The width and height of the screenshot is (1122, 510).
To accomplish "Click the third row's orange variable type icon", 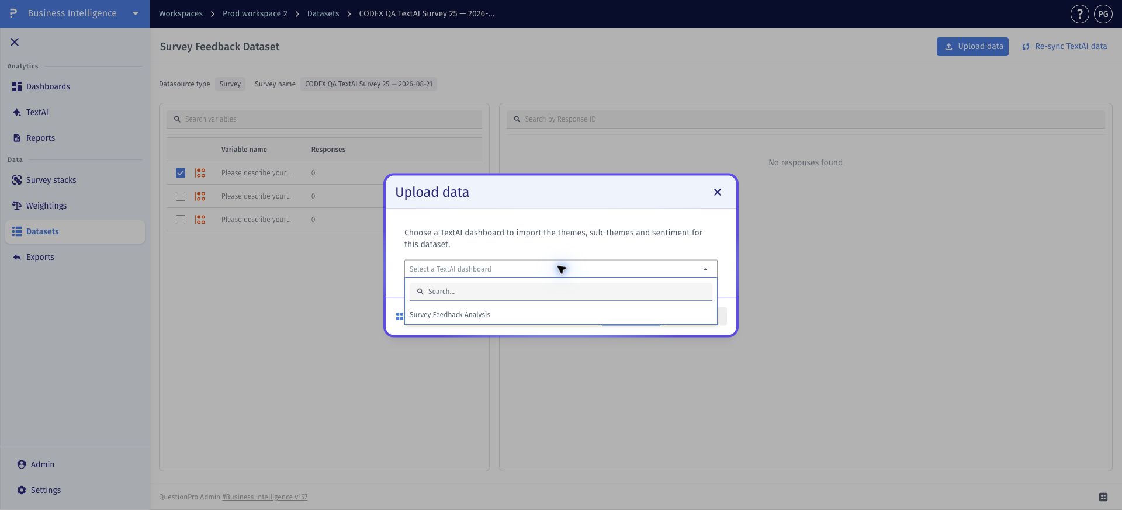I will 200,220.
